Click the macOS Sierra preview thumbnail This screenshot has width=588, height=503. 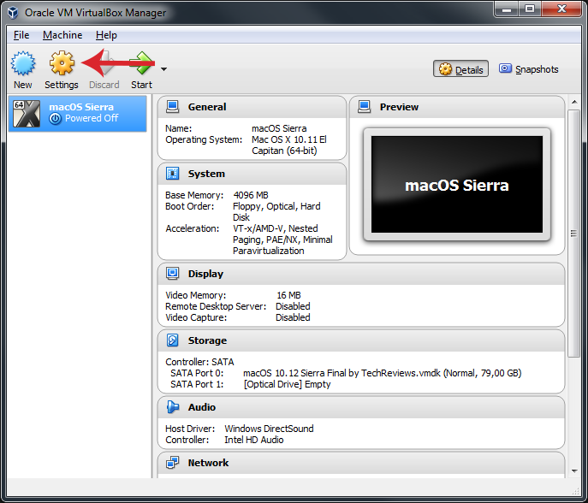point(457,185)
